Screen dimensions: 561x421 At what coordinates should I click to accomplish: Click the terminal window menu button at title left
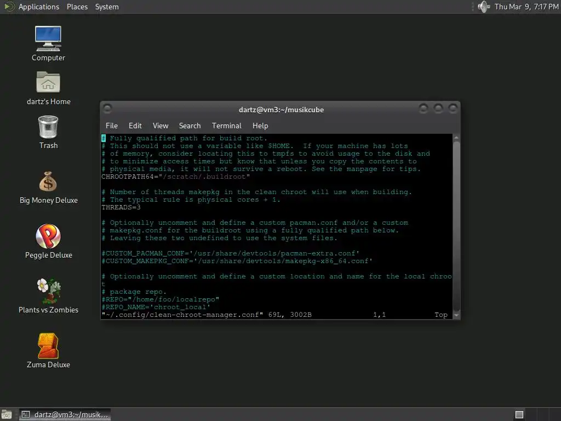click(x=107, y=108)
